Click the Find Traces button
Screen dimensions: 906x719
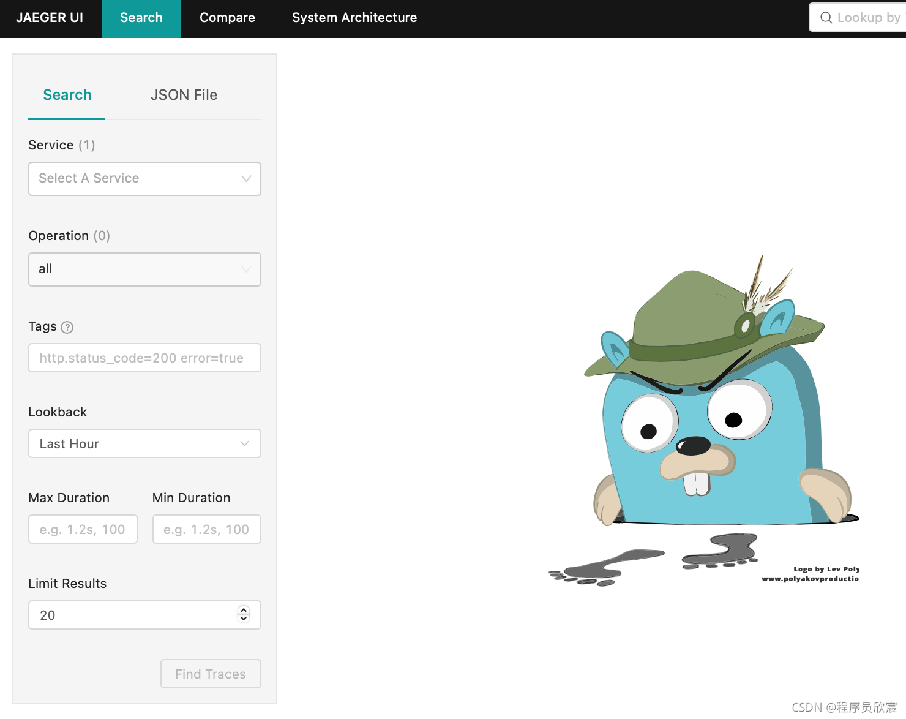point(211,674)
